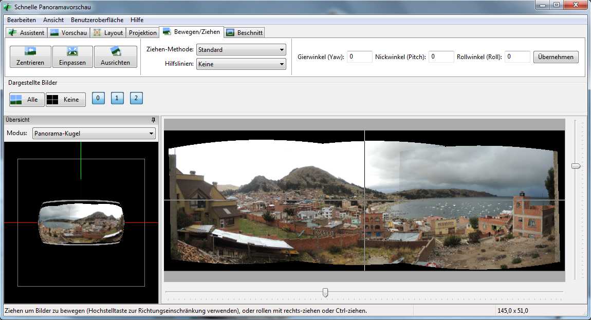Click the Nickwinkel (Pitch) input field

[x=441, y=57]
